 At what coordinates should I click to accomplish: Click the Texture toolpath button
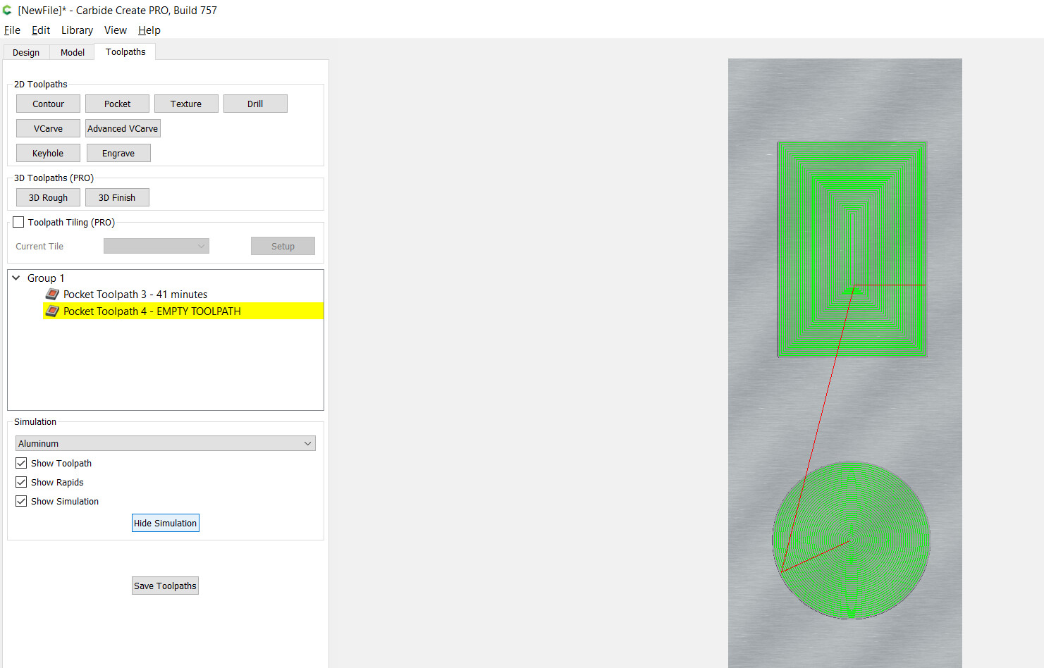pos(186,104)
